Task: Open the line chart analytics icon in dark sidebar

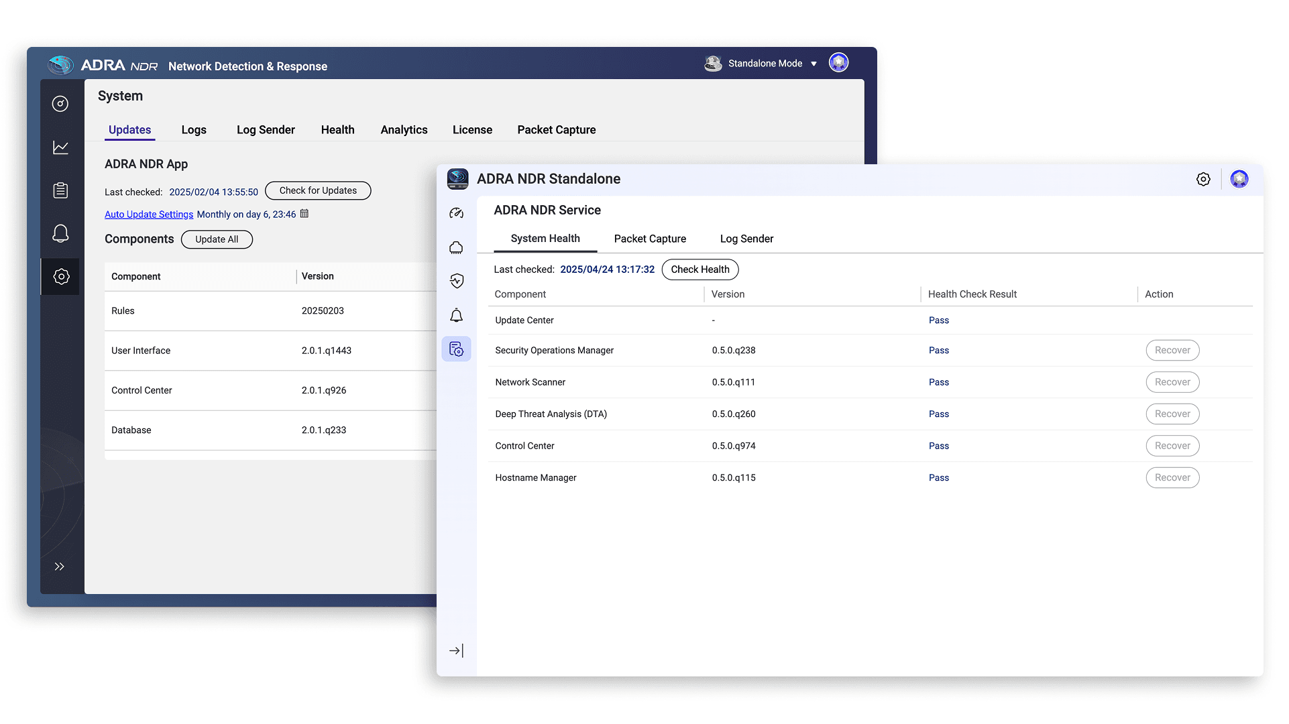Action: click(x=60, y=147)
